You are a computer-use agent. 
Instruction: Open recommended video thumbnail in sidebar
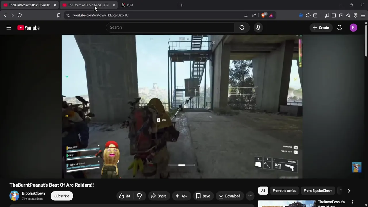click(x=287, y=204)
